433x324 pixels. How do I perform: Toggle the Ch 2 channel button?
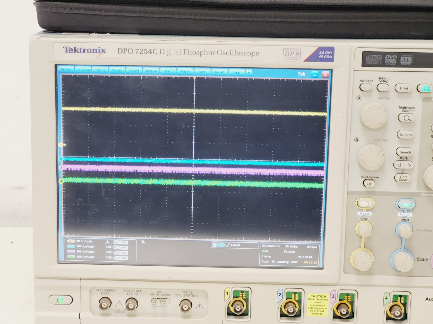pos(406,205)
